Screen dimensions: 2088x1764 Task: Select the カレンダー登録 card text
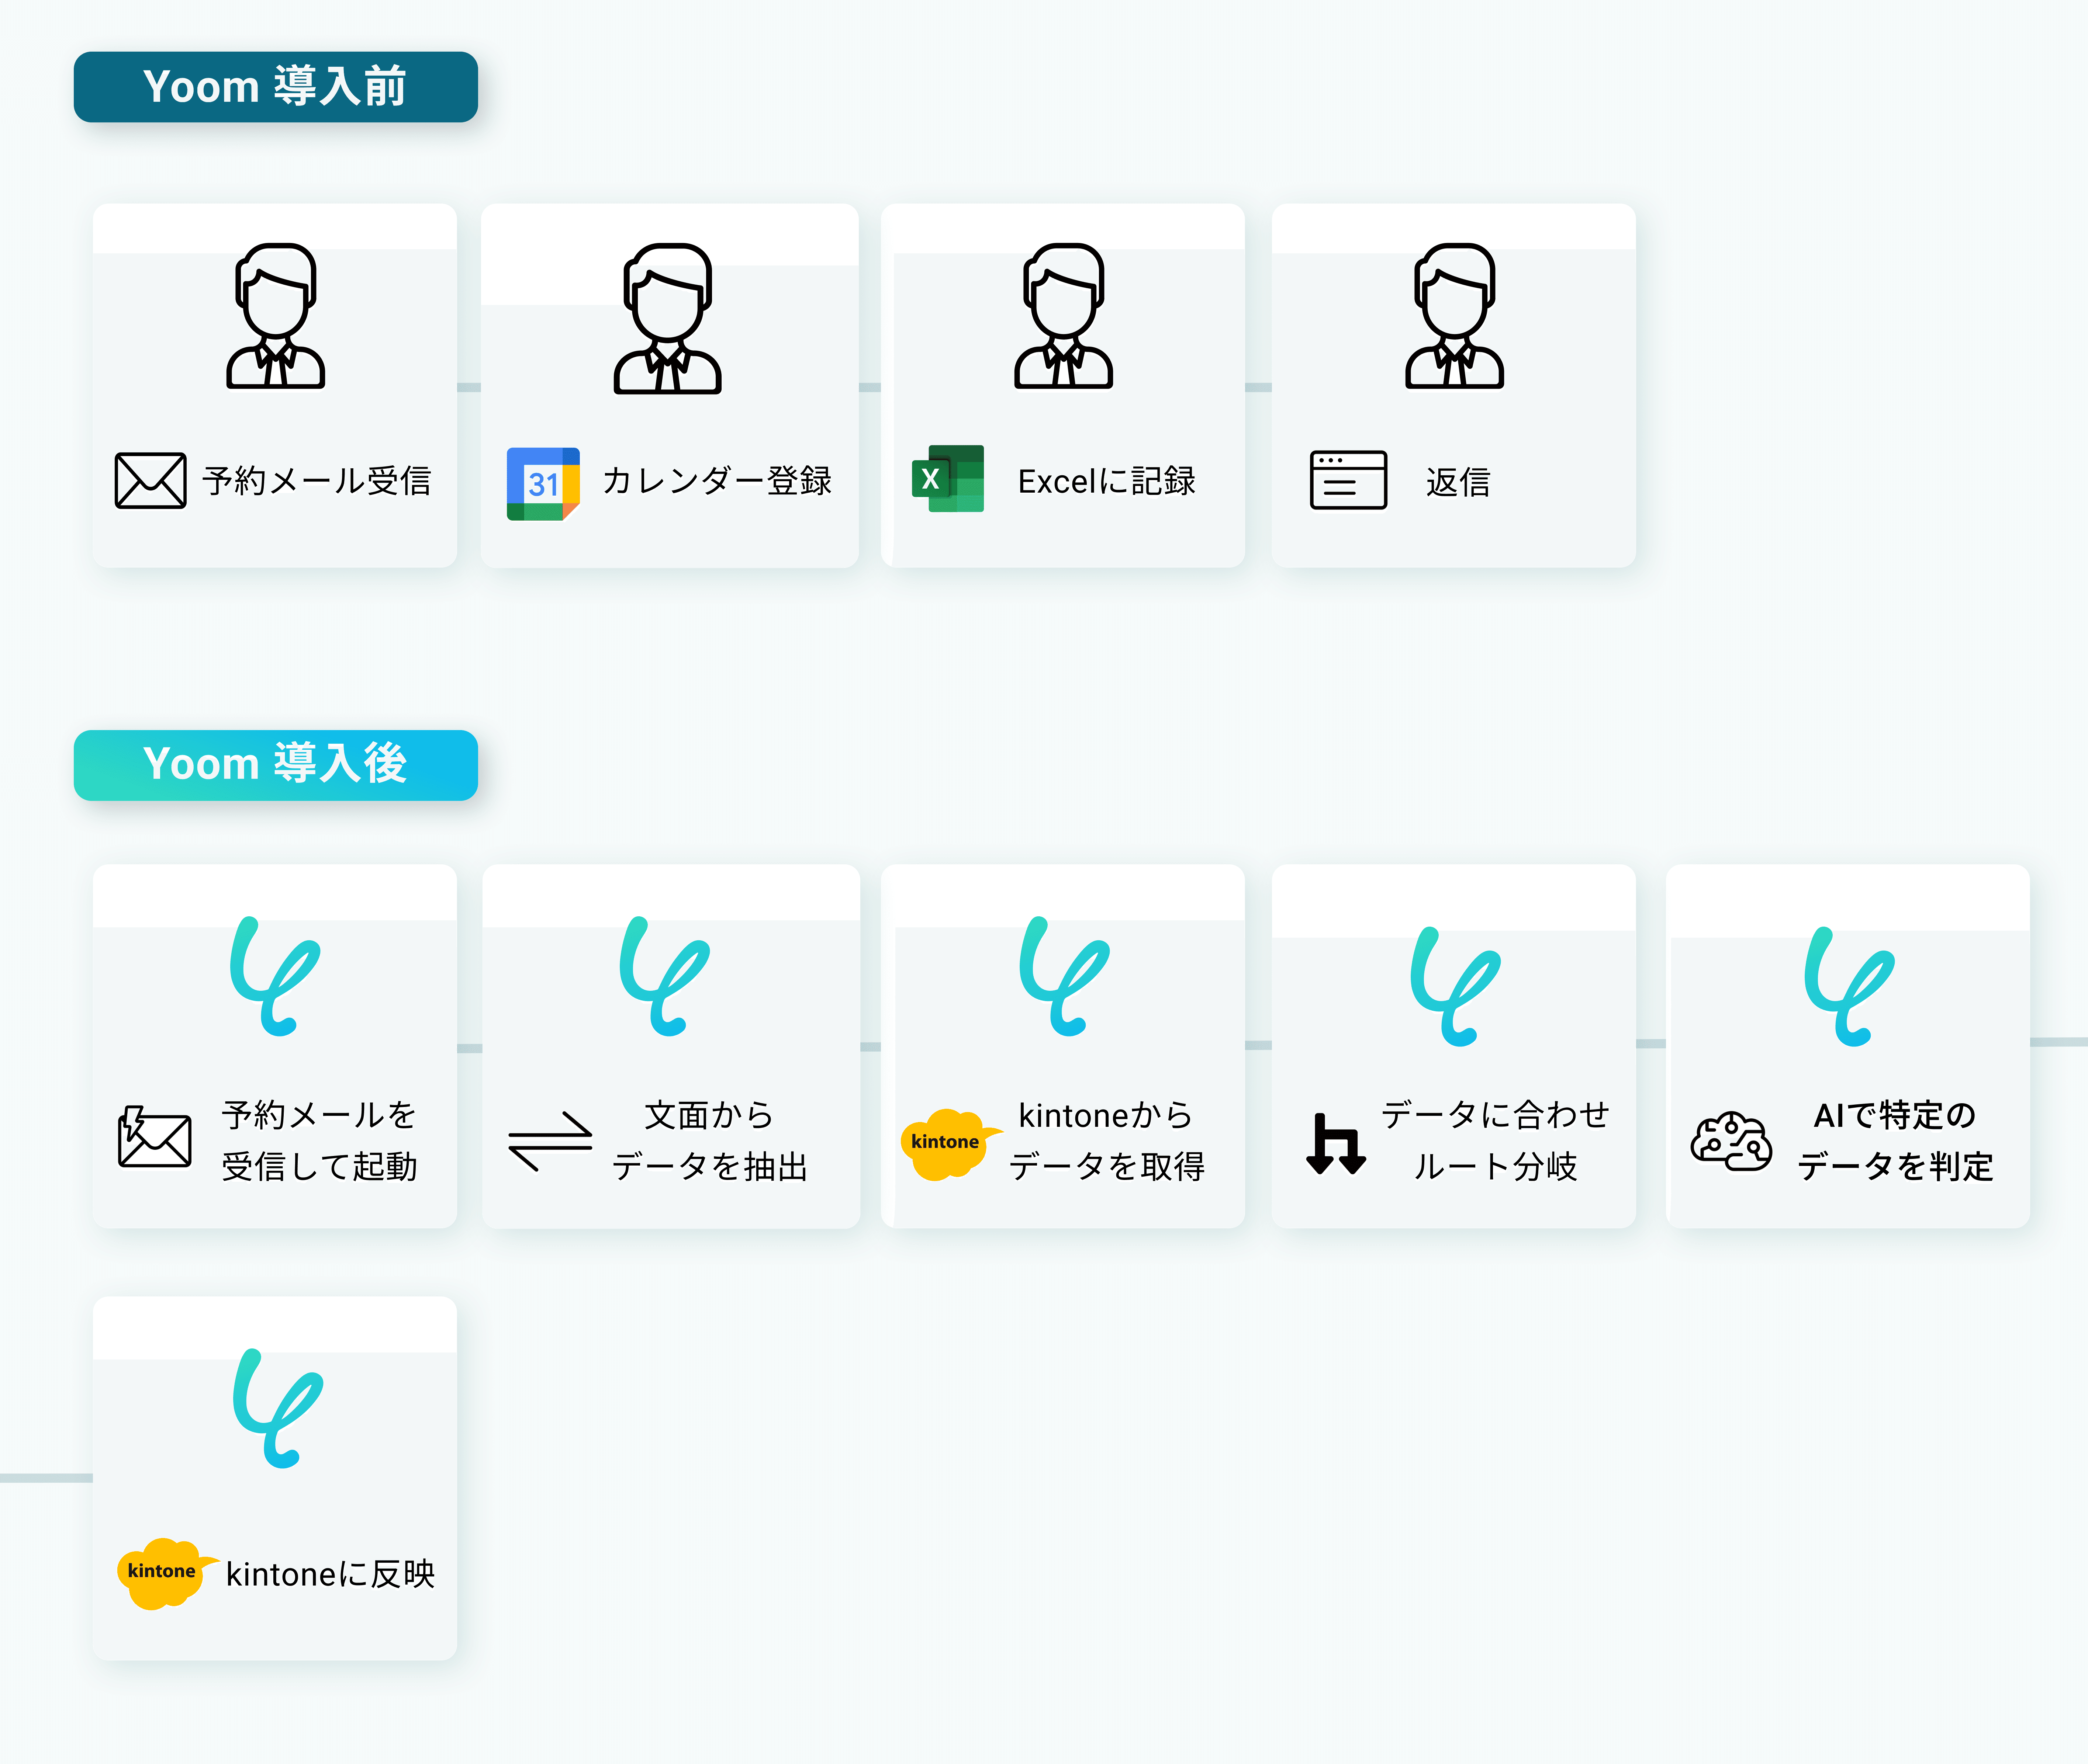point(716,481)
